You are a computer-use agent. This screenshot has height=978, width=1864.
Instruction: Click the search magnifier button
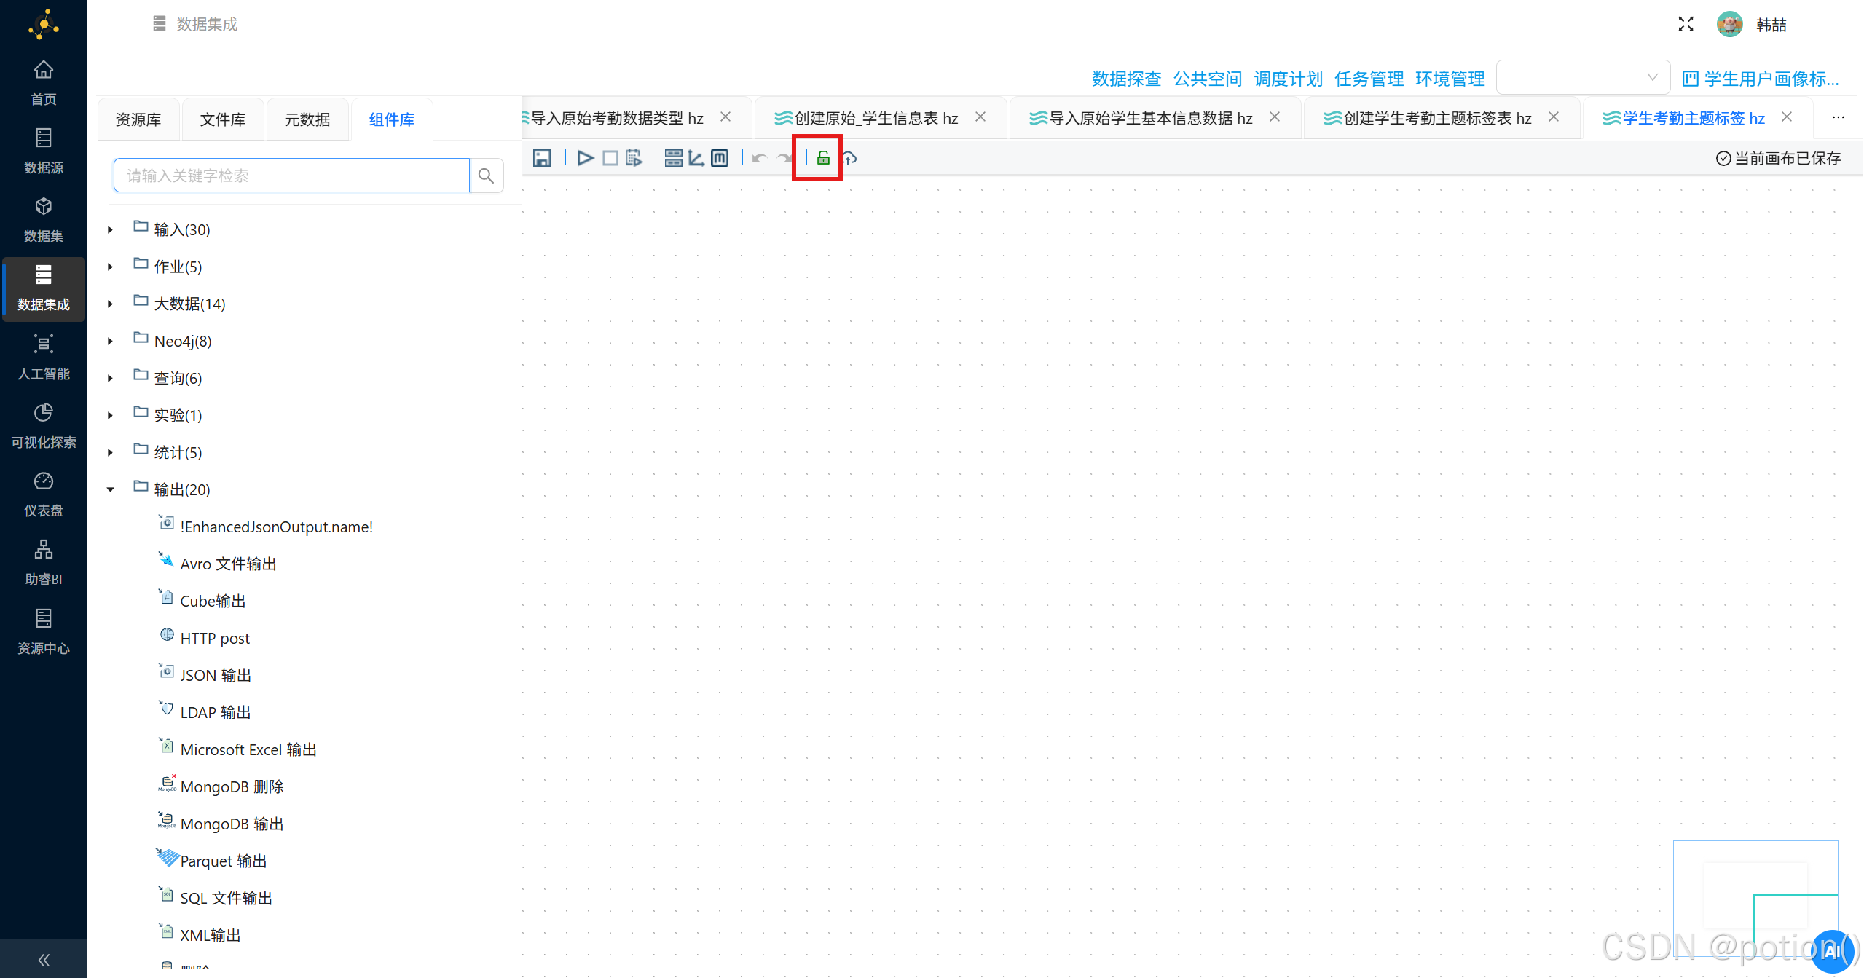pyautogui.click(x=487, y=176)
